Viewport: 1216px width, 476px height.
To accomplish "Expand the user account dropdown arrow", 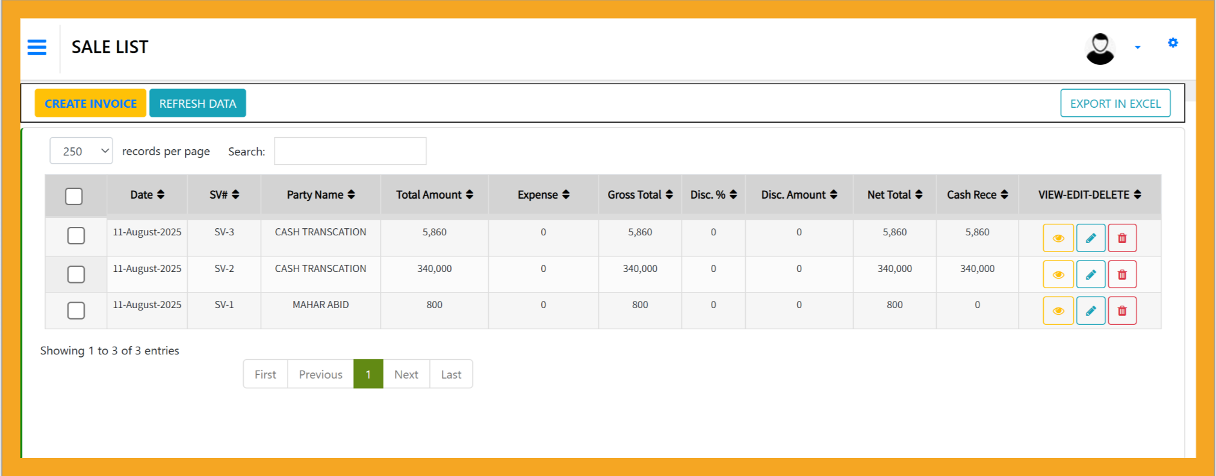I will (x=1137, y=48).
